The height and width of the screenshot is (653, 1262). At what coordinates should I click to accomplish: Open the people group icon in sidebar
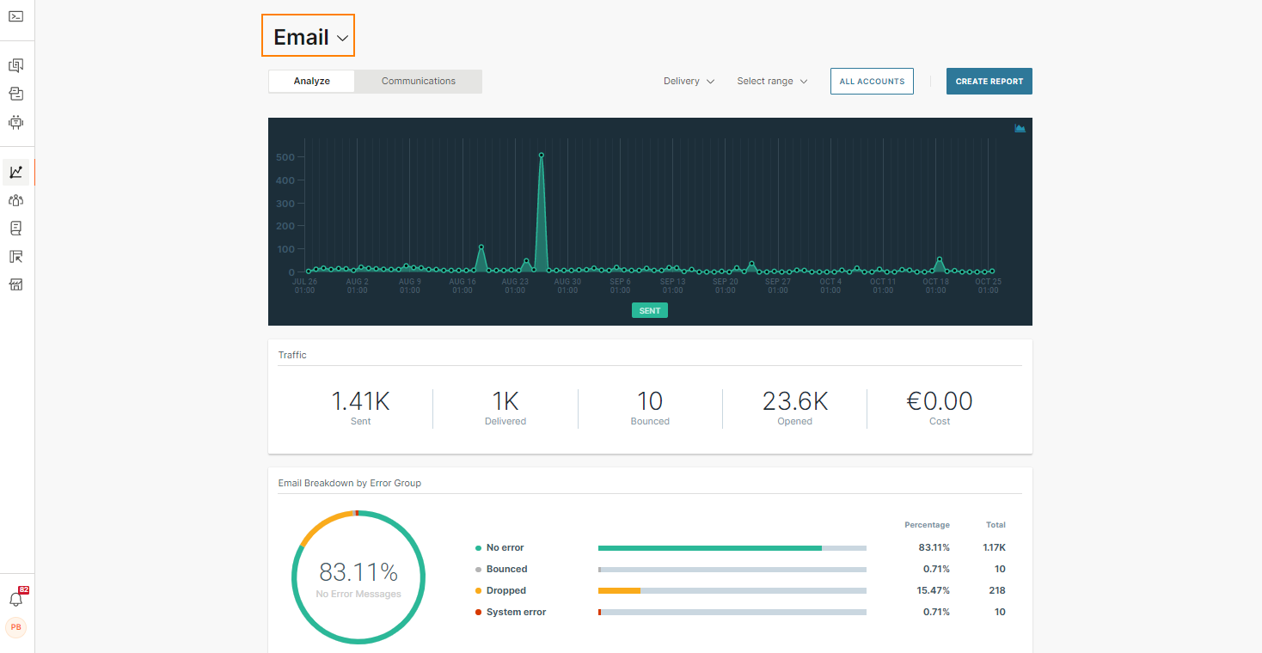pyautogui.click(x=15, y=200)
